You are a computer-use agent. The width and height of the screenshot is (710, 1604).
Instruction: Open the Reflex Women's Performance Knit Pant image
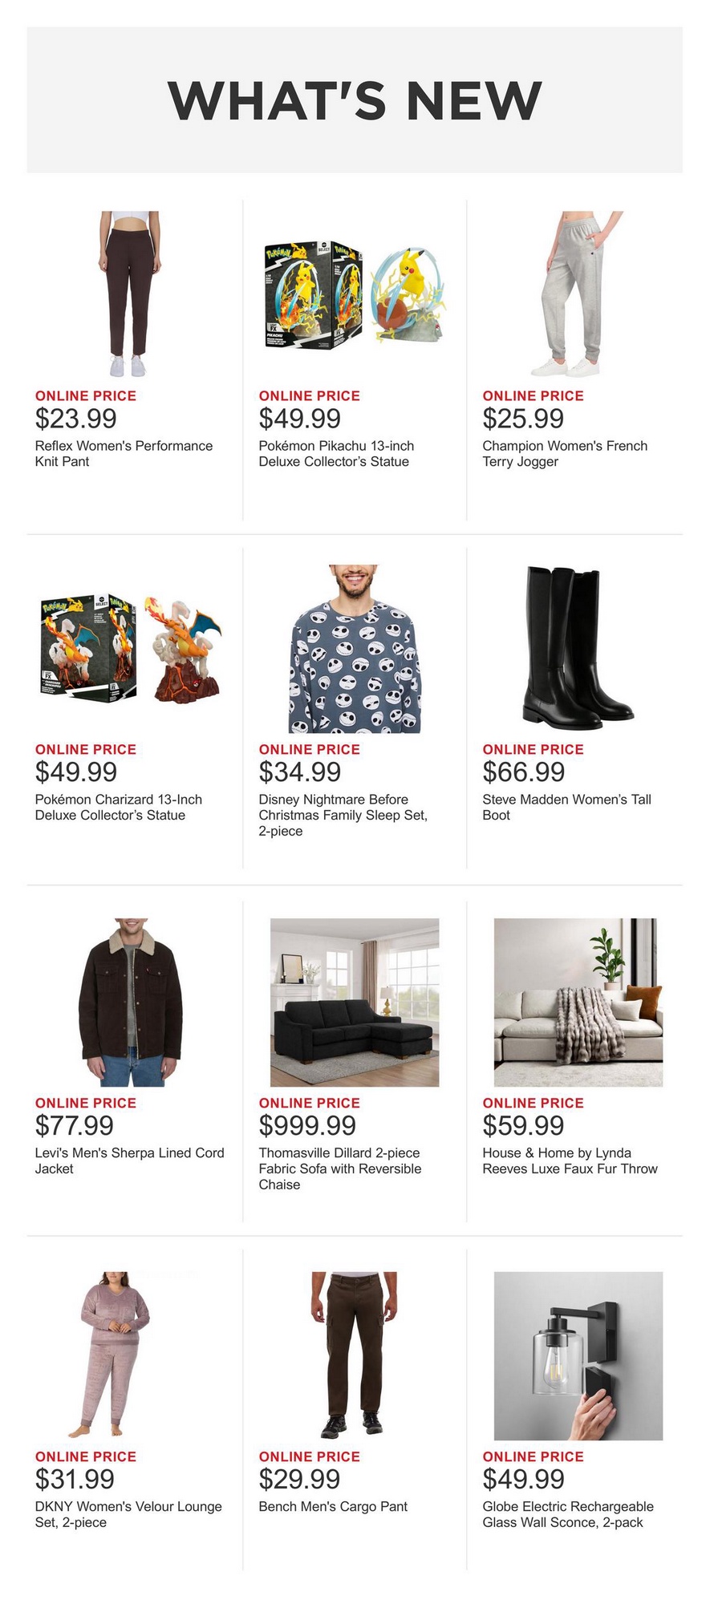click(130, 294)
